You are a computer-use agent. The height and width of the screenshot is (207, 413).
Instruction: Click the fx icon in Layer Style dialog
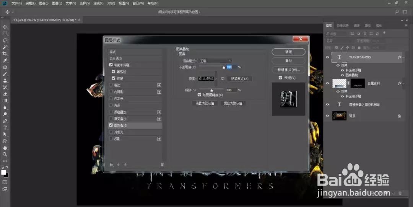111,165
